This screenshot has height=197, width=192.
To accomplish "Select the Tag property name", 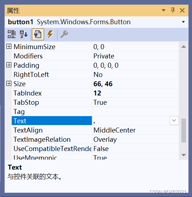I will point(19,112).
